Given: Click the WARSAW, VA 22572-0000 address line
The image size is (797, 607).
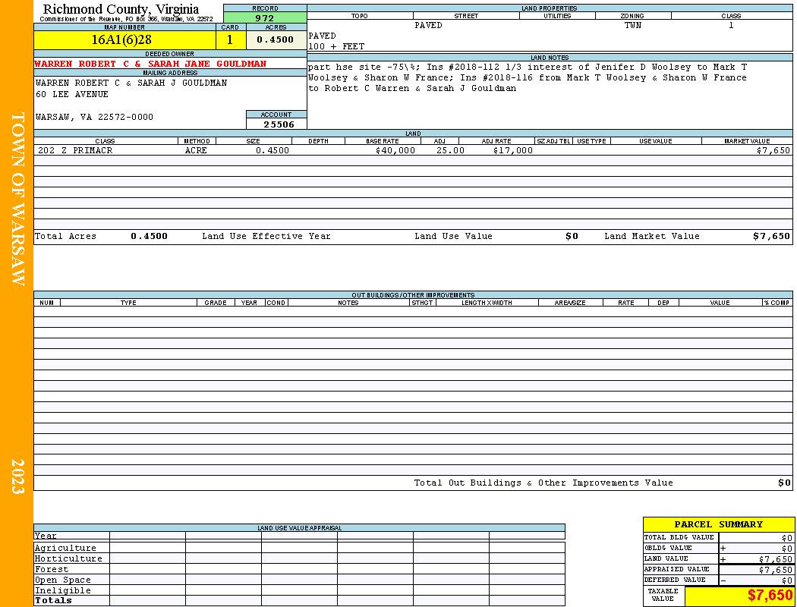Looking at the screenshot, I should tap(94, 118).
